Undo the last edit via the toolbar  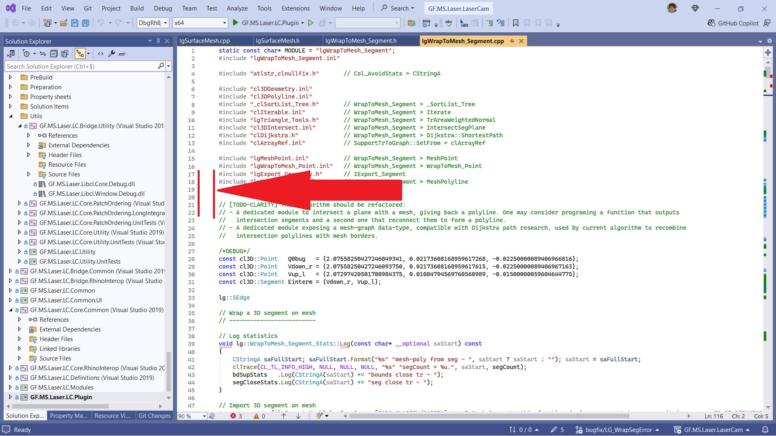pos(101,23)
